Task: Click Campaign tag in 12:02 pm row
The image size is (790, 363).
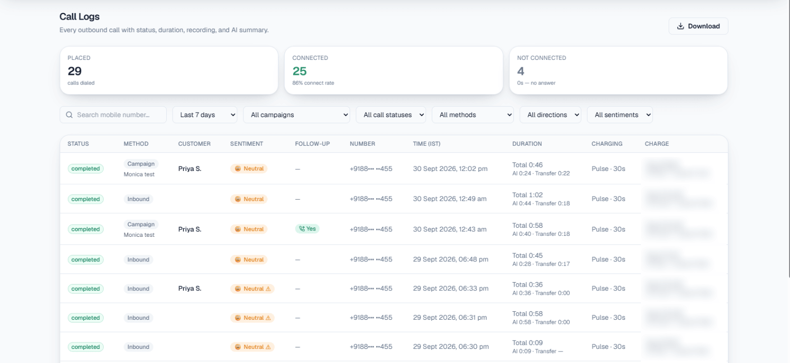Action: (141, 164)
